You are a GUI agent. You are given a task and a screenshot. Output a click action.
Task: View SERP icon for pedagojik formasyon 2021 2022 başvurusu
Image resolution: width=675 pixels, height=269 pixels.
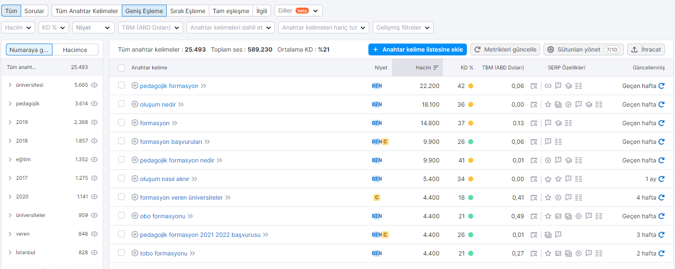pos(534,235)
